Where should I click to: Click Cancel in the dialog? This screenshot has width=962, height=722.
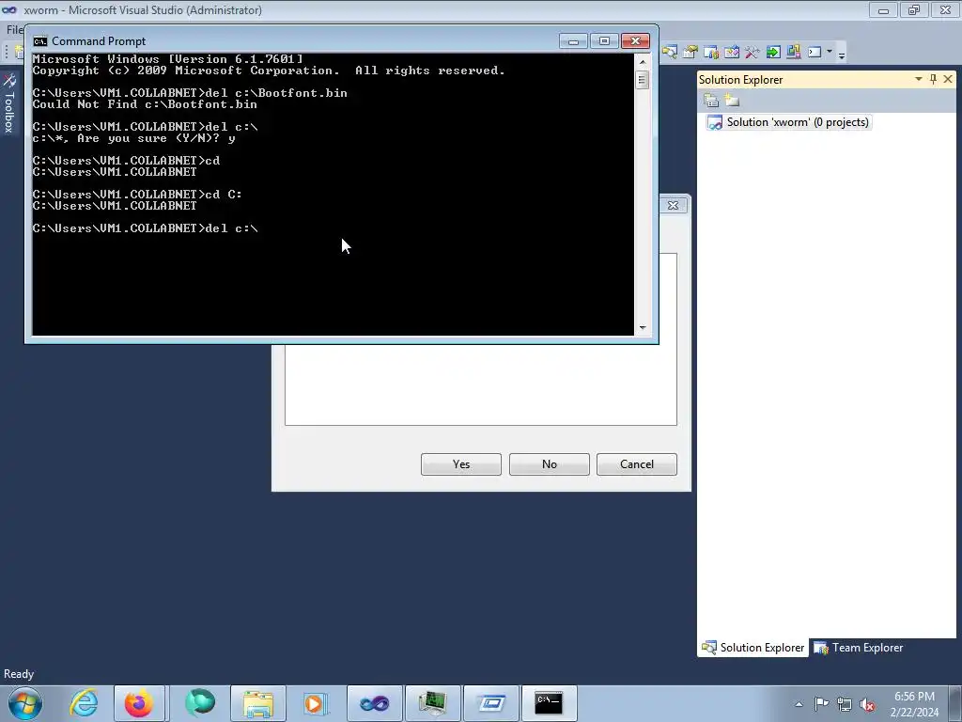637,464
